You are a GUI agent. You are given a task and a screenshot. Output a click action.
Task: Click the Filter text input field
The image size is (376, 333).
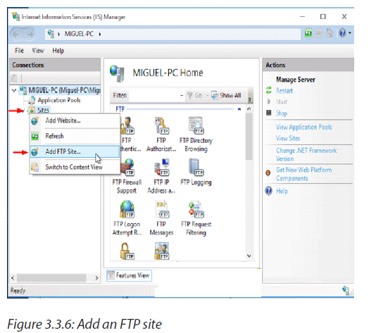tap(153, 96)
